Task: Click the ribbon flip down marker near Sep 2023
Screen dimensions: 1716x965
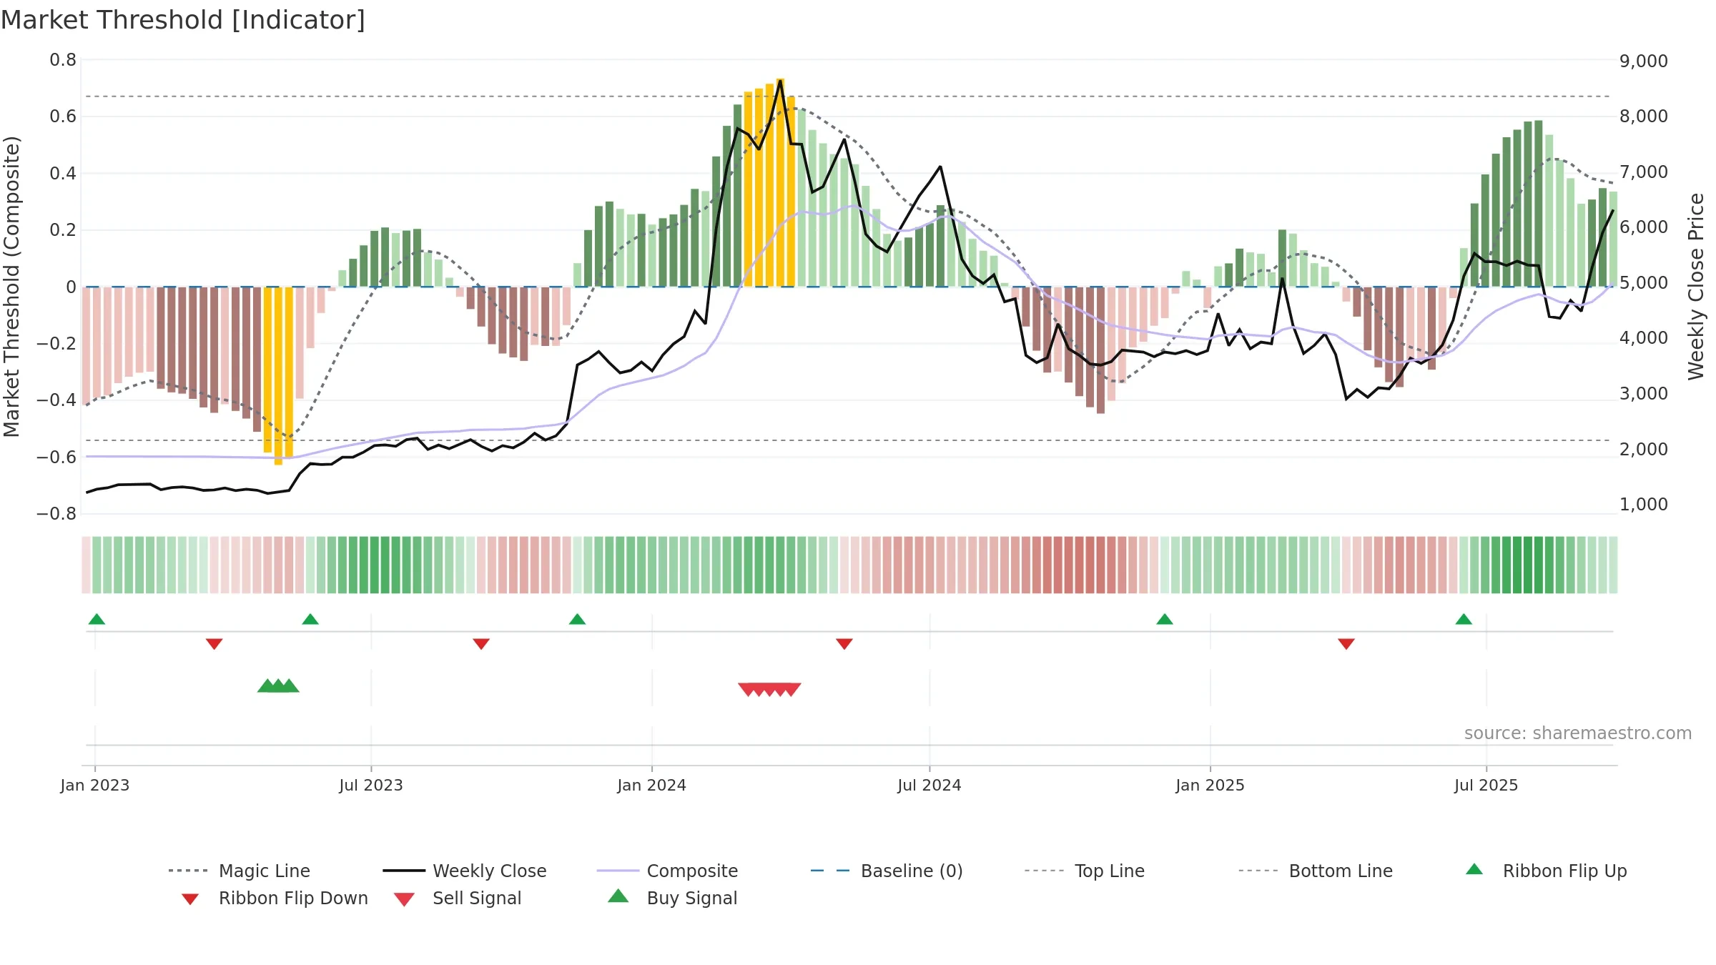Action: [481, 644]
